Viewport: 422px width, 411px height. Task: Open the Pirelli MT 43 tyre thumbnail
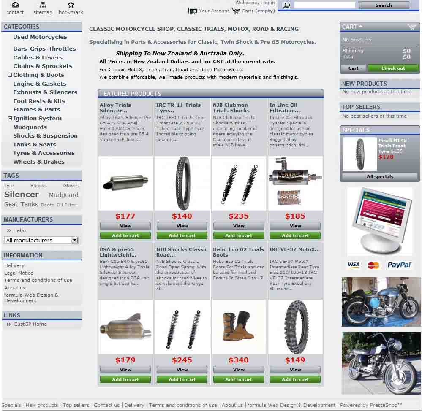(360, 154)
